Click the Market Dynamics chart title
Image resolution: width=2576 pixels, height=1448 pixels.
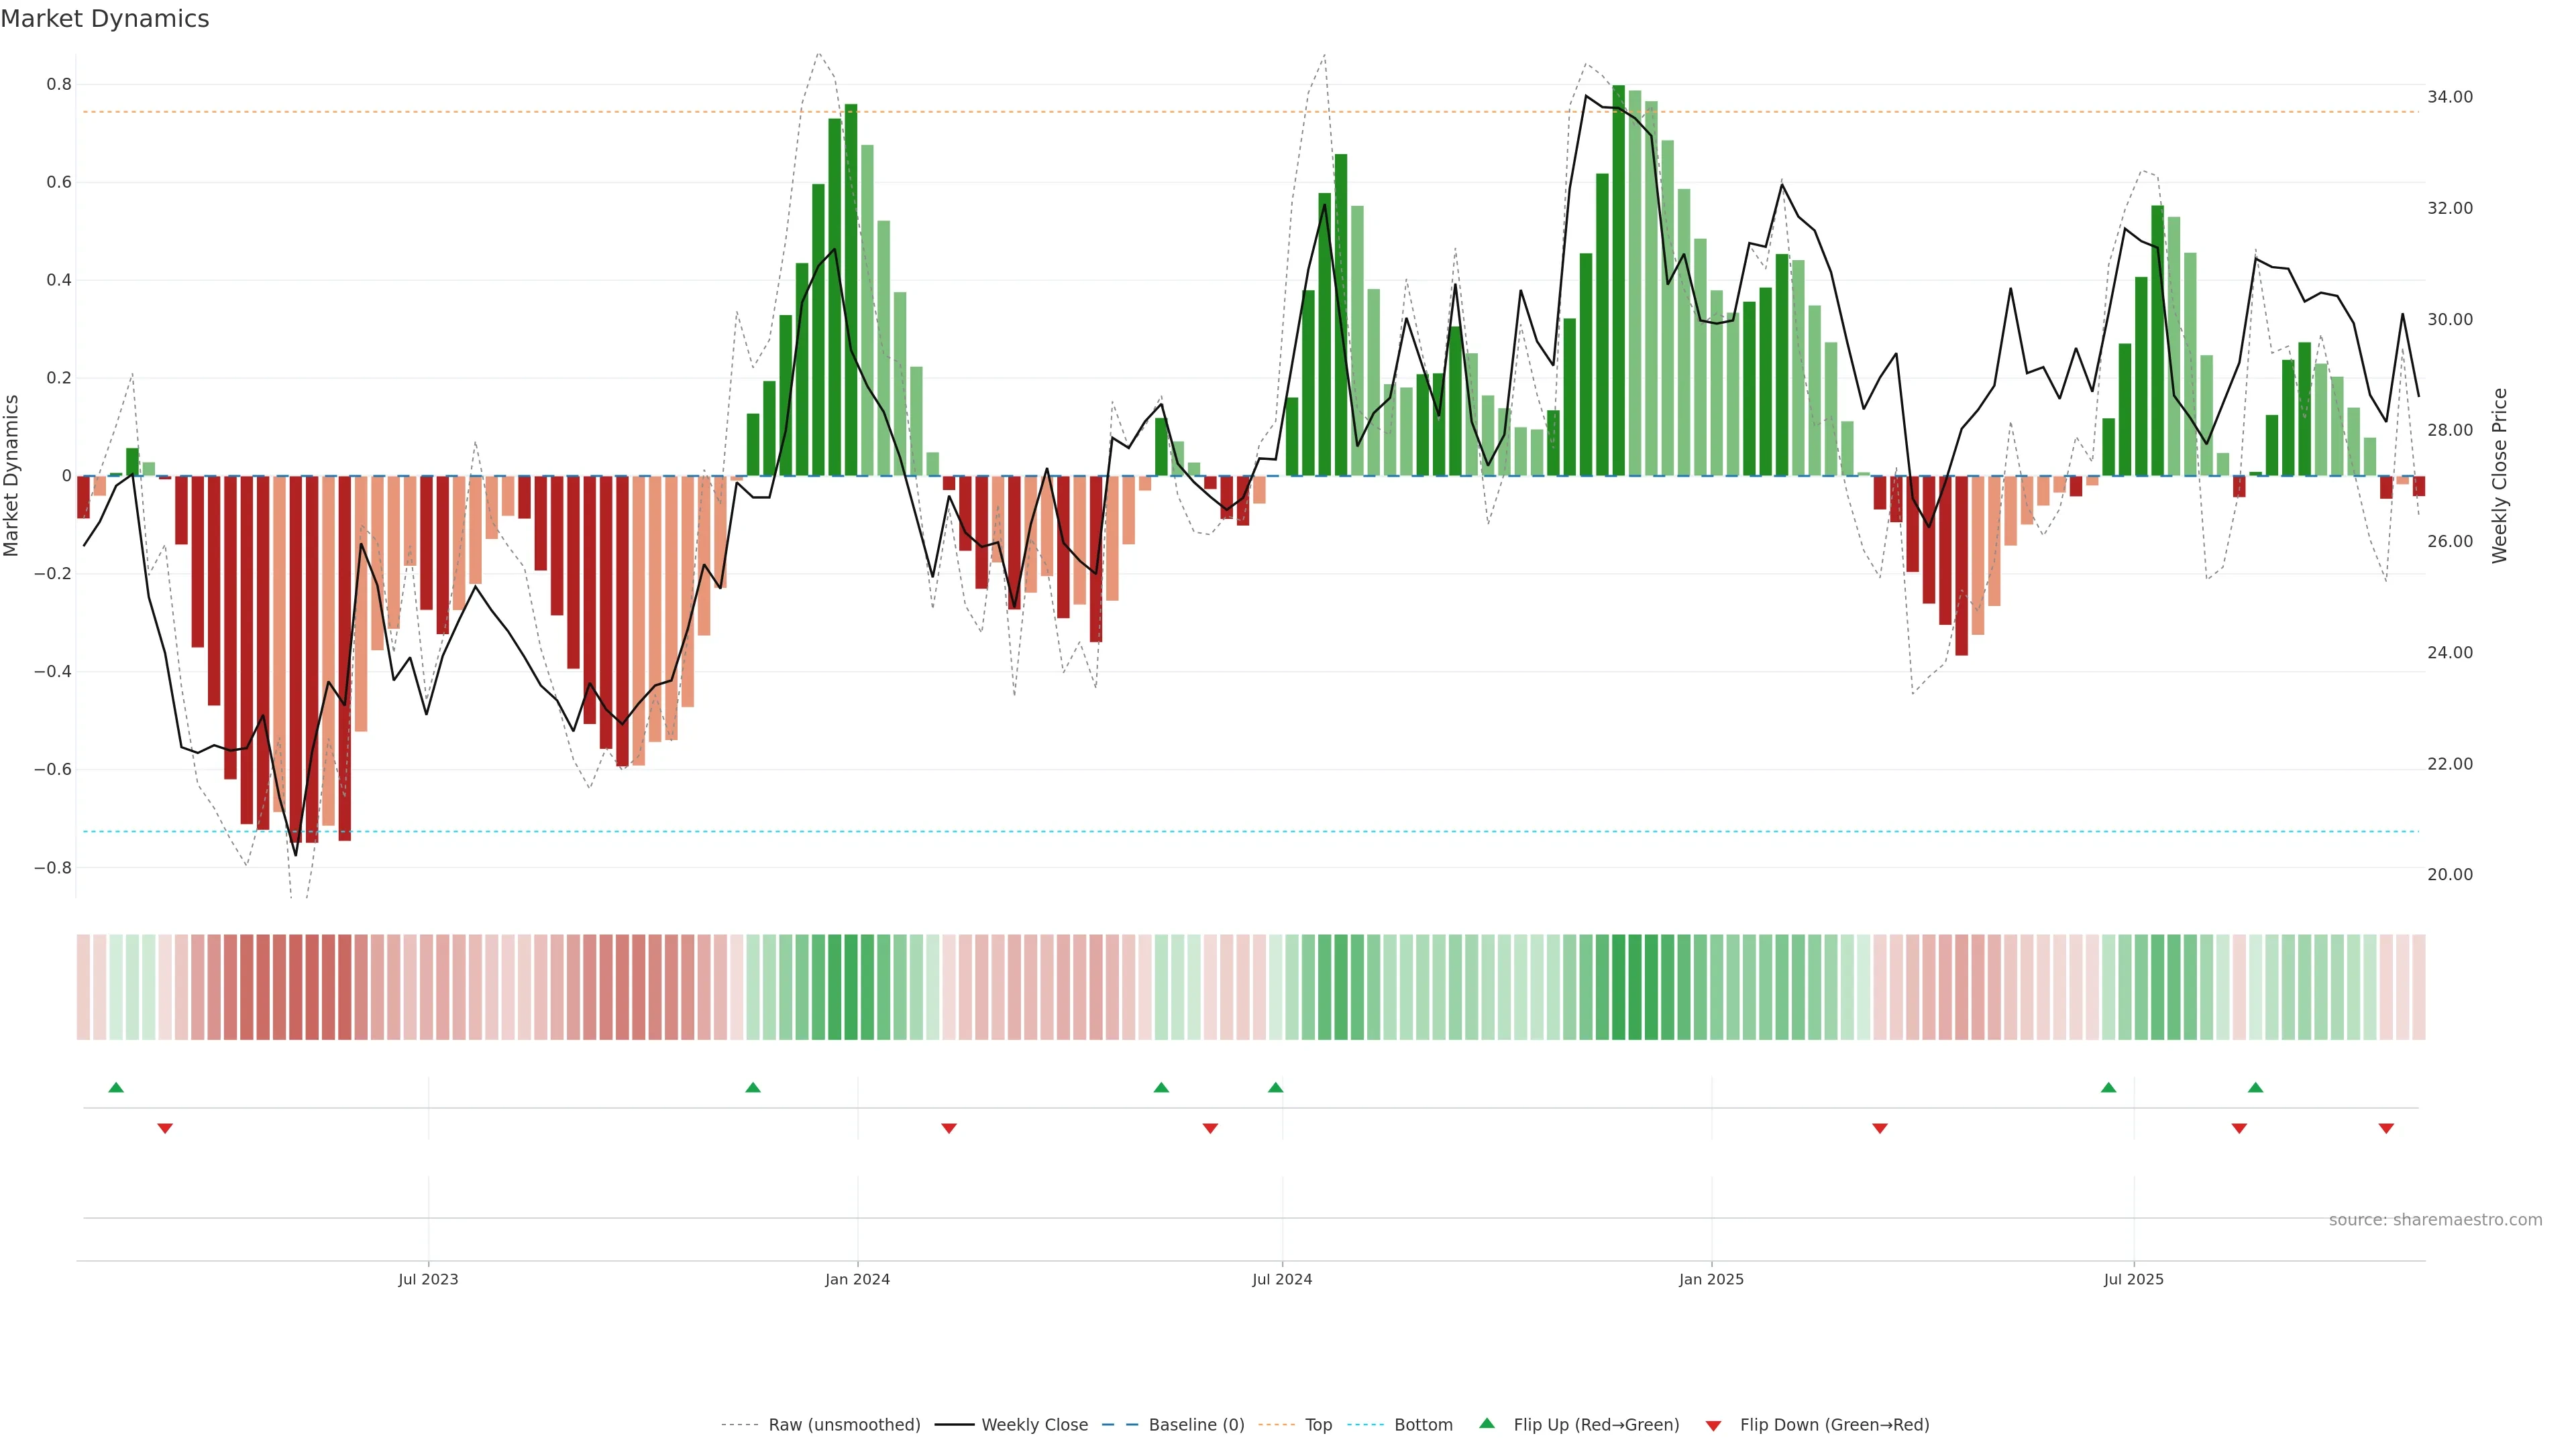(x=105, y=19)
